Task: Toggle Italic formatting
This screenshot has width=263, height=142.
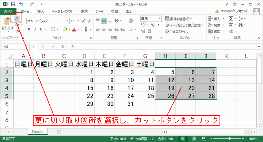Action: tap(35, 29)
